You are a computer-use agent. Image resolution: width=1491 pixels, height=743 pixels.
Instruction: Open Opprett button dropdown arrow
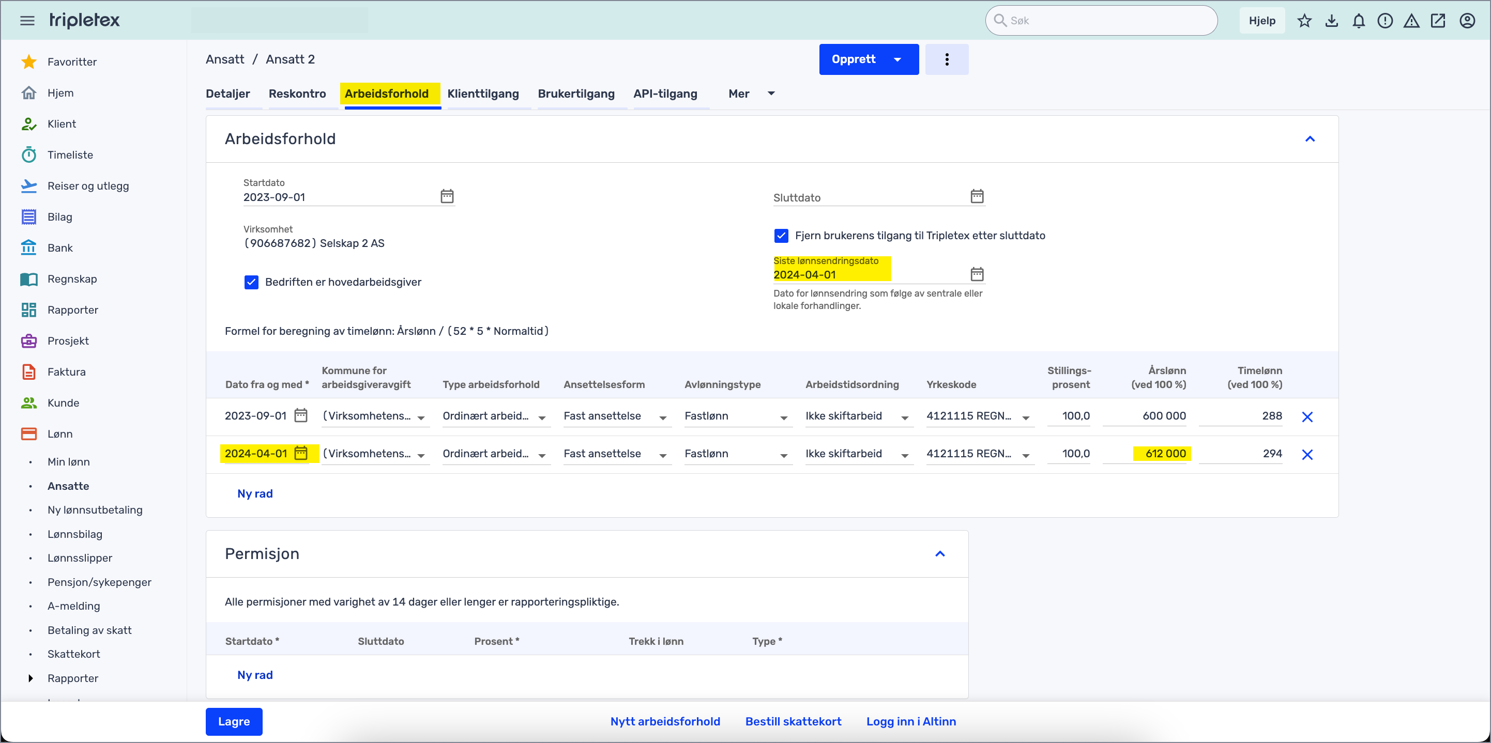coord(897,59)
